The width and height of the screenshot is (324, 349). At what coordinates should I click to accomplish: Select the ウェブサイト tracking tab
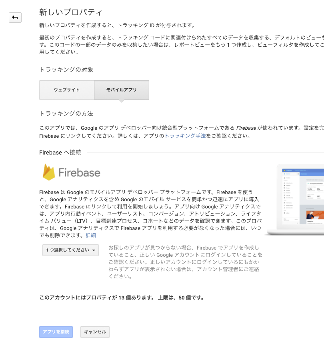tap(67, 90)
